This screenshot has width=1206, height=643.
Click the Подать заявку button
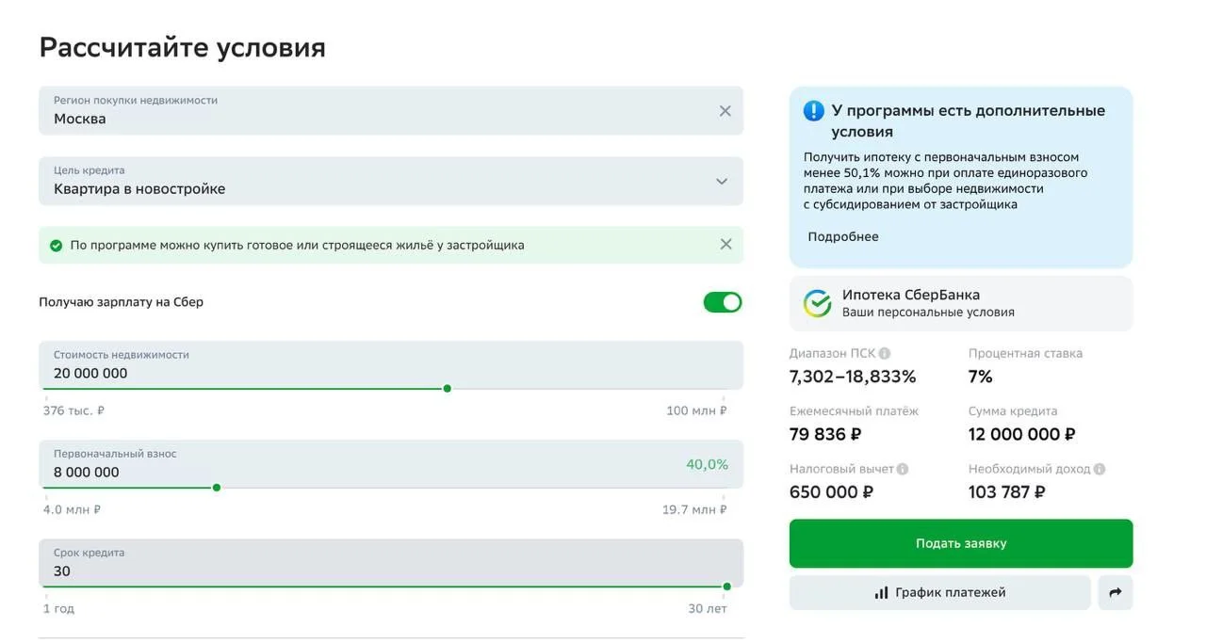pos(961,543)
